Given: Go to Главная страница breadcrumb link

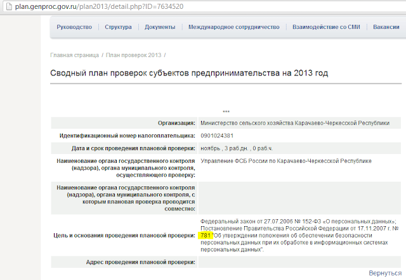Looking at the screenshot, I should (75, 55).
